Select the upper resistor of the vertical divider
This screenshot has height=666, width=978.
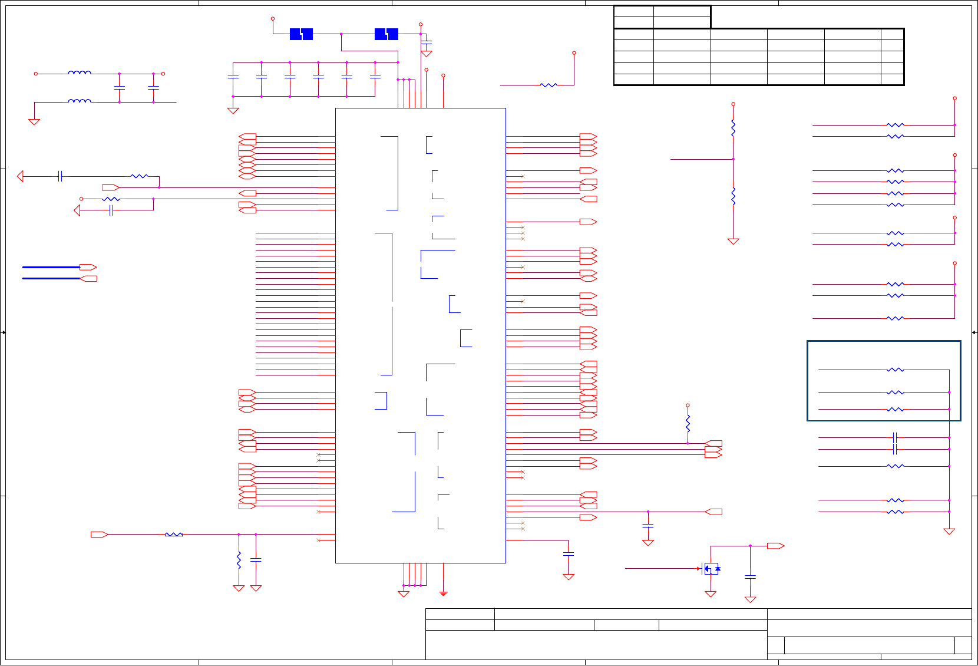[x=733, y=128]
